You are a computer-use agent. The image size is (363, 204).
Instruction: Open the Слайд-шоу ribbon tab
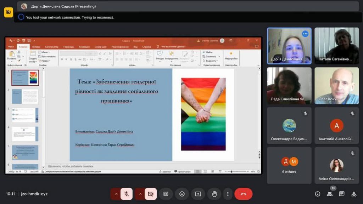tap(101, 47)
